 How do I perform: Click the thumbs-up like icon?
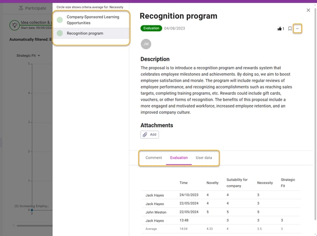coord(279,29)
